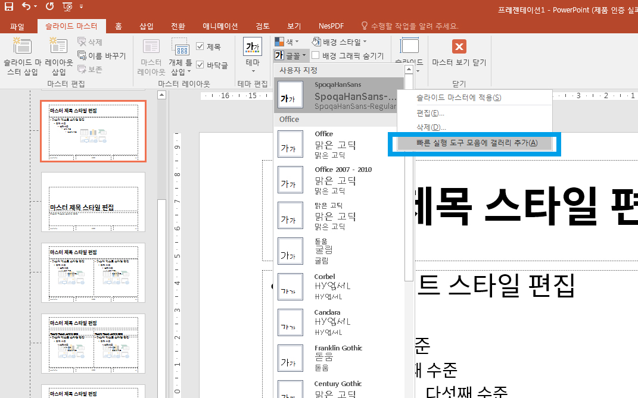
Task: Select the Office 맑은 고딕 font theme
Action: [x=339, y=144]
